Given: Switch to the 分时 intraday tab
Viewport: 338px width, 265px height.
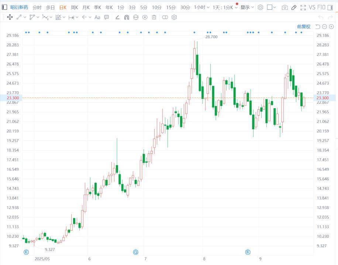Looking at the screenshot, I should 37,7.
